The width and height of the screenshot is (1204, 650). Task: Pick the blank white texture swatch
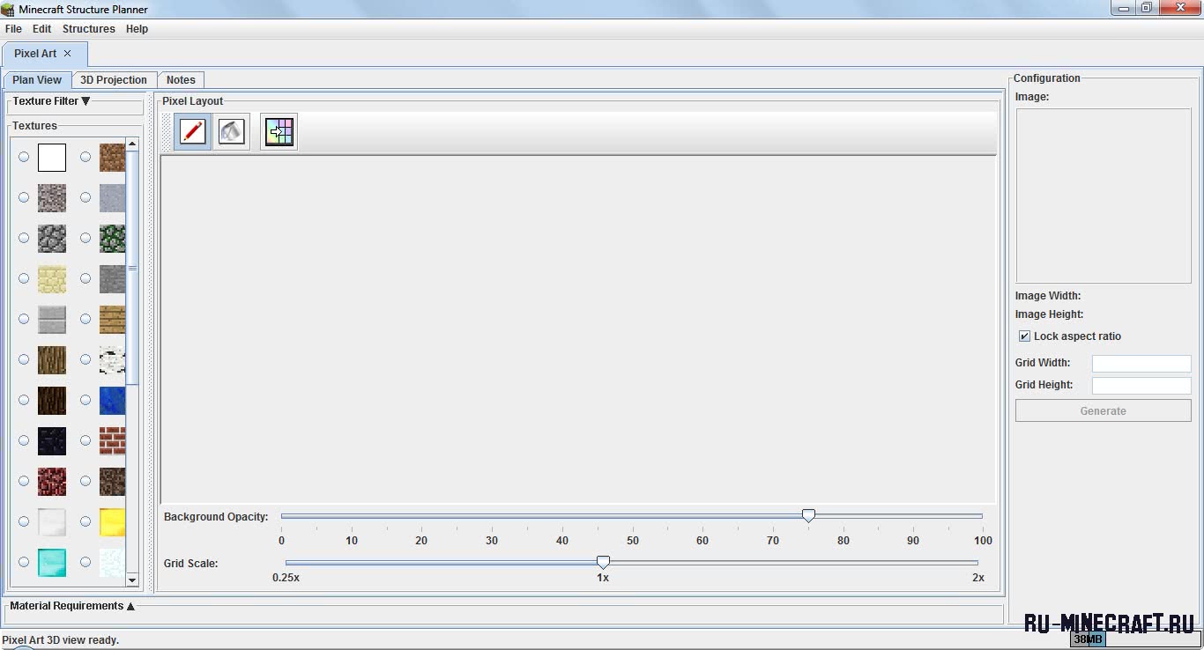tap(52, 158)
